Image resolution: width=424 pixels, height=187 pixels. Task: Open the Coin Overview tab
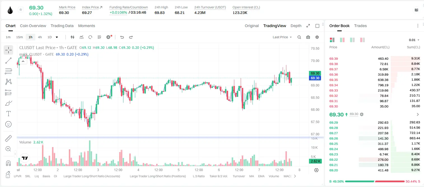(x=33, y=26)
